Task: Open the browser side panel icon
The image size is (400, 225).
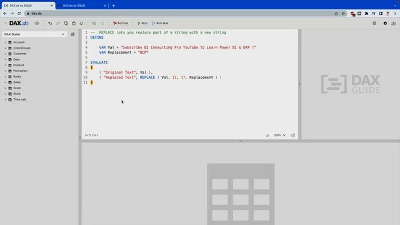Action: [381, 14]
